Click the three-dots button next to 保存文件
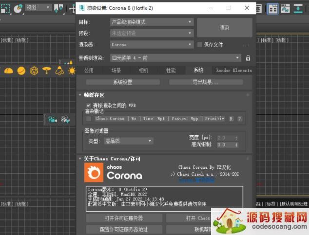The height and width of the screenshot is (235, 309). [x=246, y=45]
